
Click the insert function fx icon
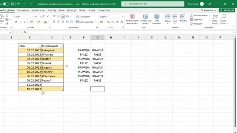pos(25,32)
